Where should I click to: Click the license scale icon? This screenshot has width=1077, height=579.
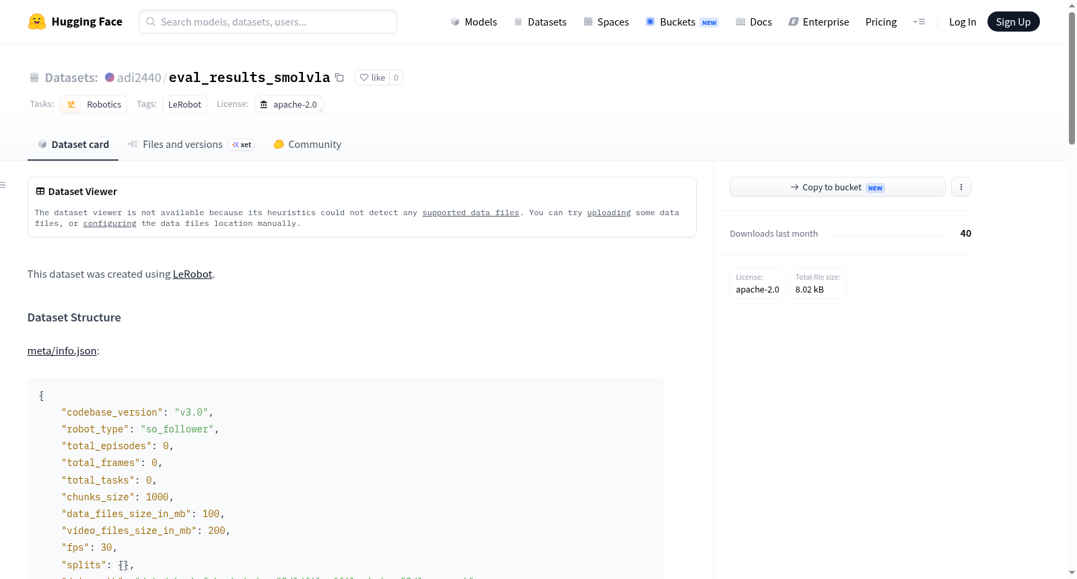tap(264, 104)
